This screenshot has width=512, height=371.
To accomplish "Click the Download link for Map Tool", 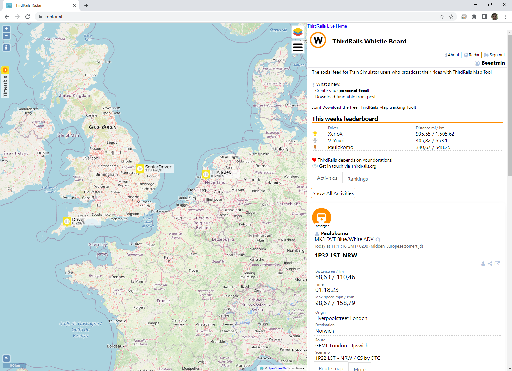I will [332, 107].
